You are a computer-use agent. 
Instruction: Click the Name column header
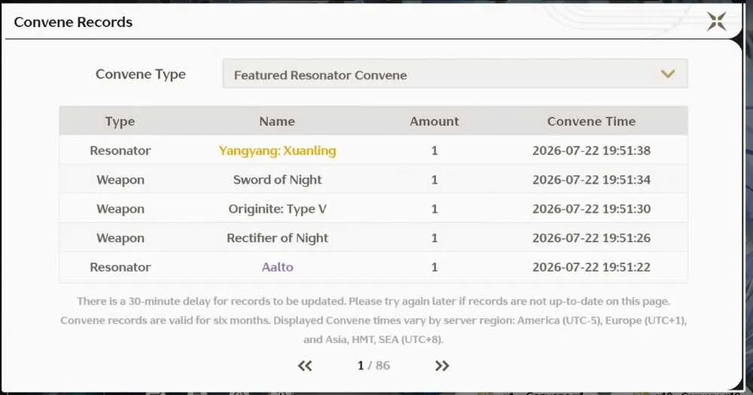[x=277, y=121]
